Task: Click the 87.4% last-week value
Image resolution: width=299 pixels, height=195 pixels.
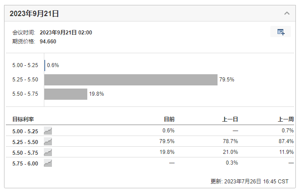Action: [x=286, y=142]
